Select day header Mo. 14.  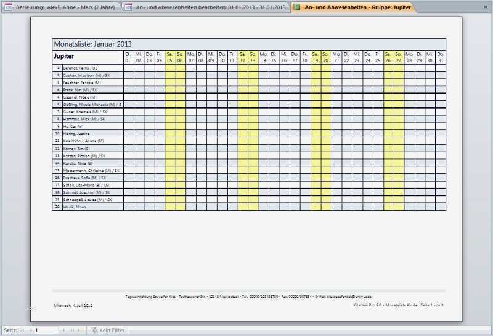tap(264, 57)
